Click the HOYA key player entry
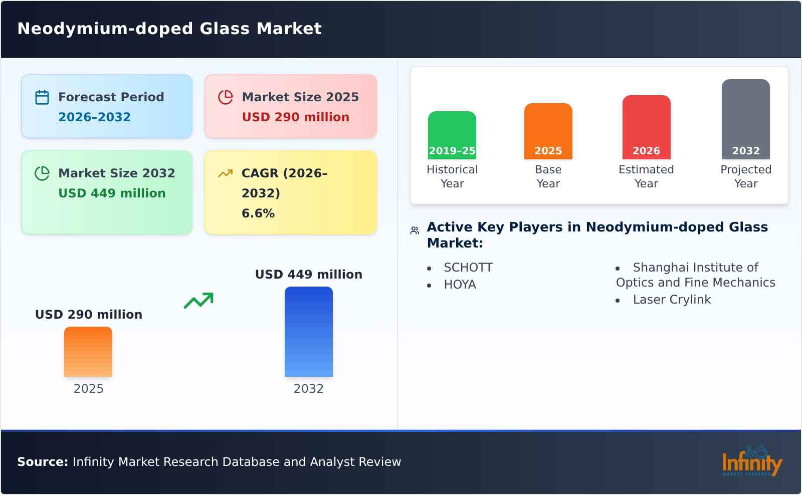Image resolution: width=802 pixels, height=495 pixels. point(460,285)
